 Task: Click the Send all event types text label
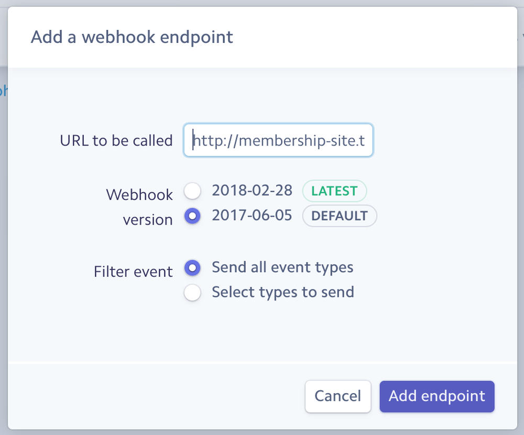pyautogui.click(x=282, y=267)
